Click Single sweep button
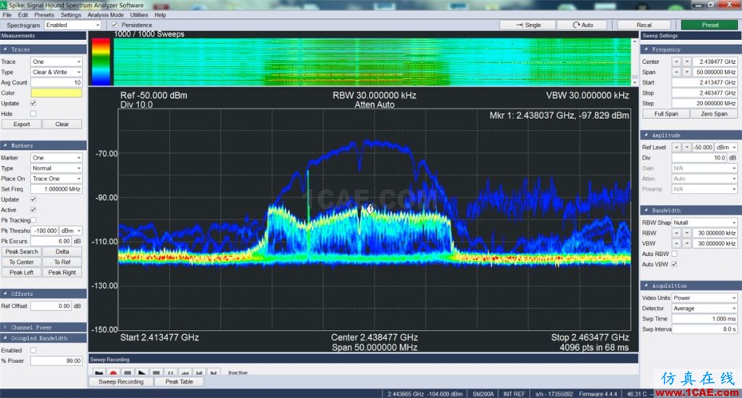Screen dimensions: 742x398 coord(528,25)
